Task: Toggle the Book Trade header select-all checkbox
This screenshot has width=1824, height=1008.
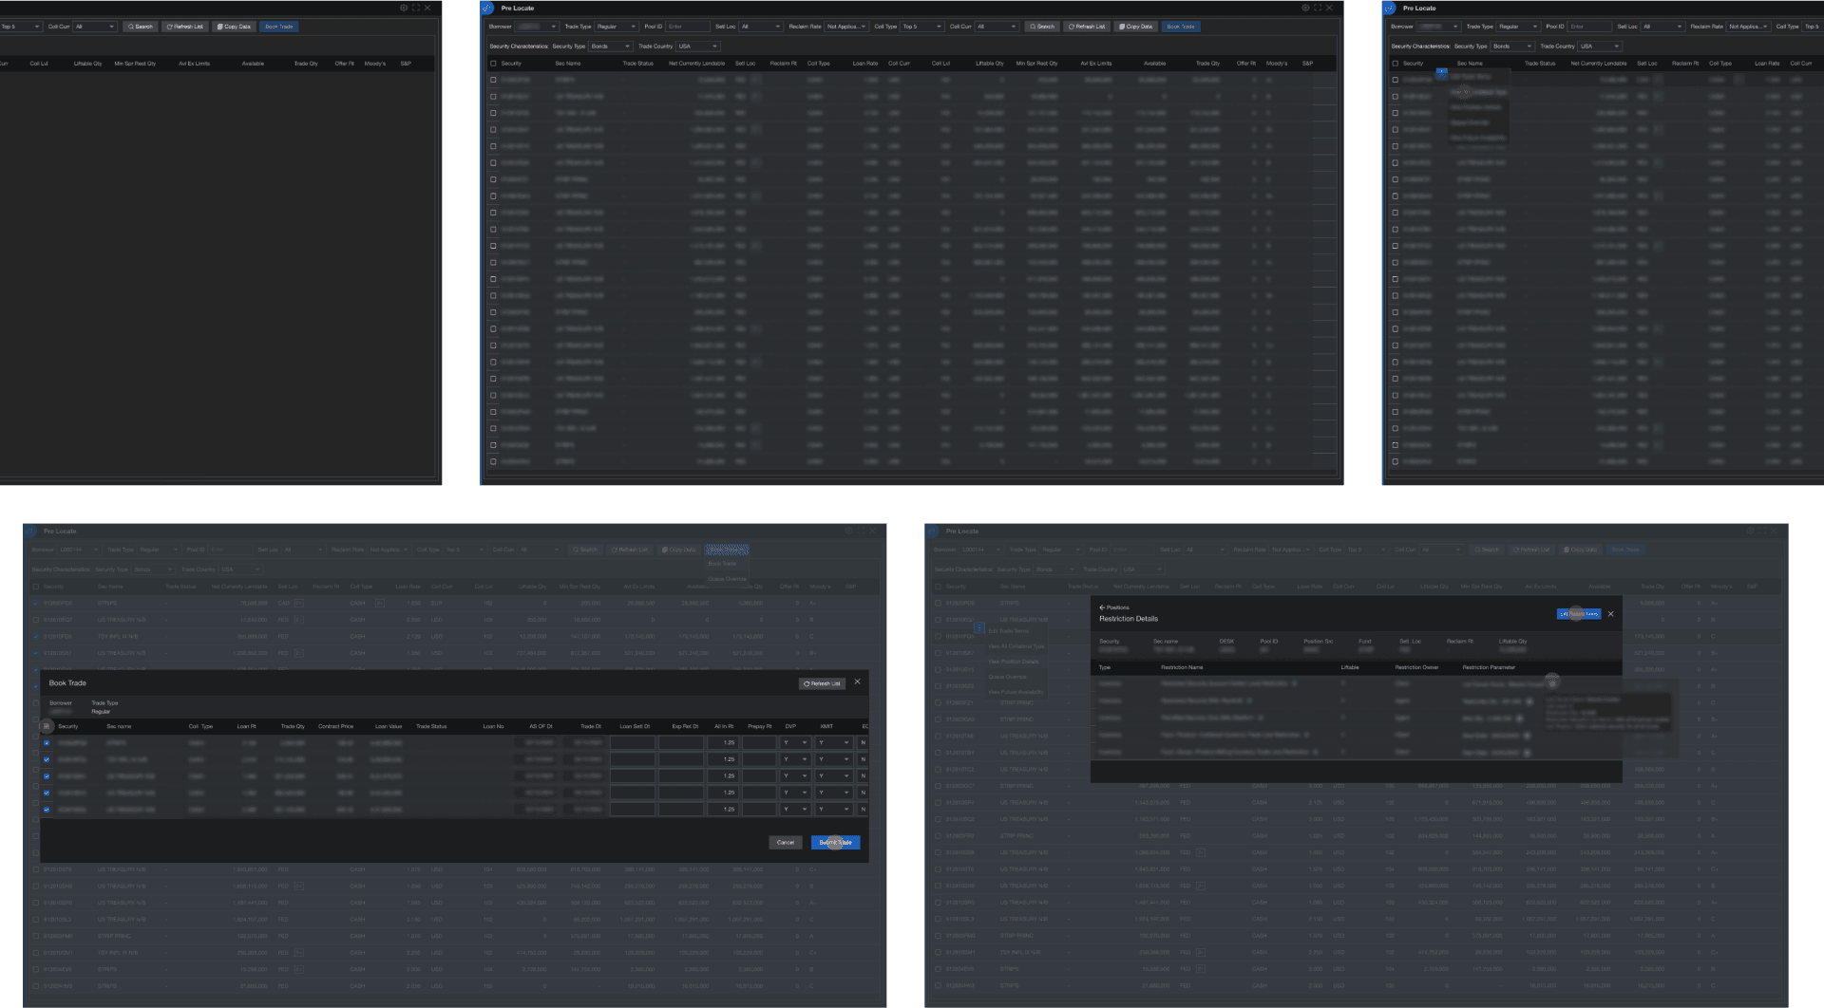Action: coord(47,726)
